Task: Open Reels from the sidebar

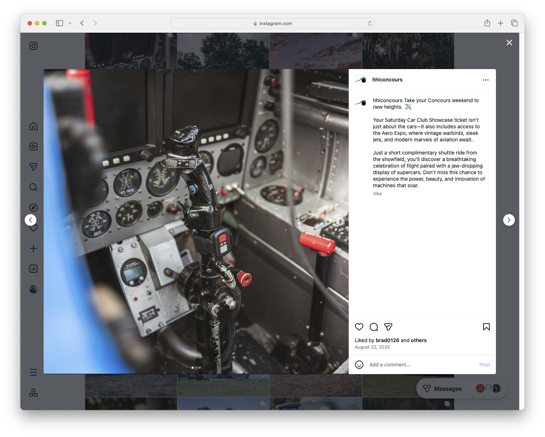Action: (x=33, y=147)
